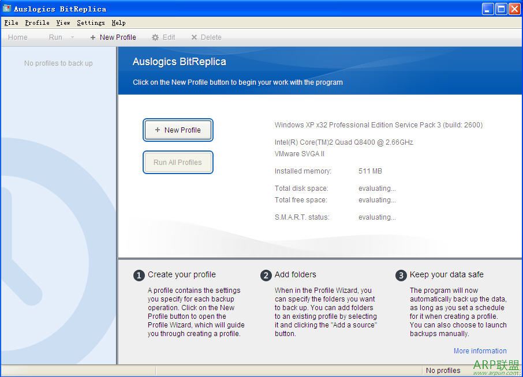Open the View menu
The height and width of the screenshot is (377, 523).
[x=63, y=23]
